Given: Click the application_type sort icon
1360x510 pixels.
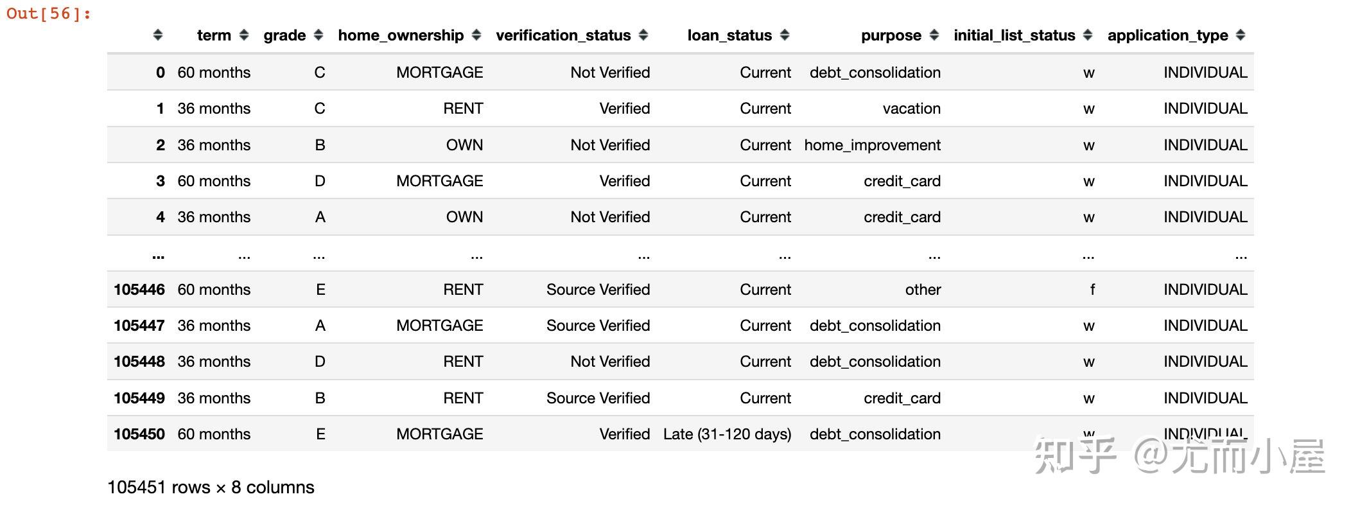Looking at the screenshot, I should click(x=1240, y=35).
